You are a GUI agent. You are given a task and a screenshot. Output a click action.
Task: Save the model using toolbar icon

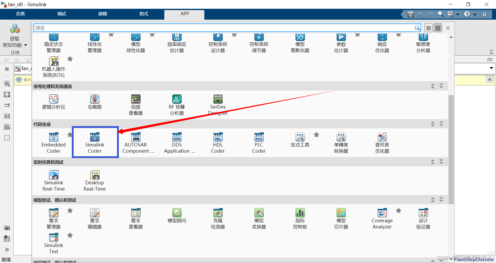coord(410,14)
